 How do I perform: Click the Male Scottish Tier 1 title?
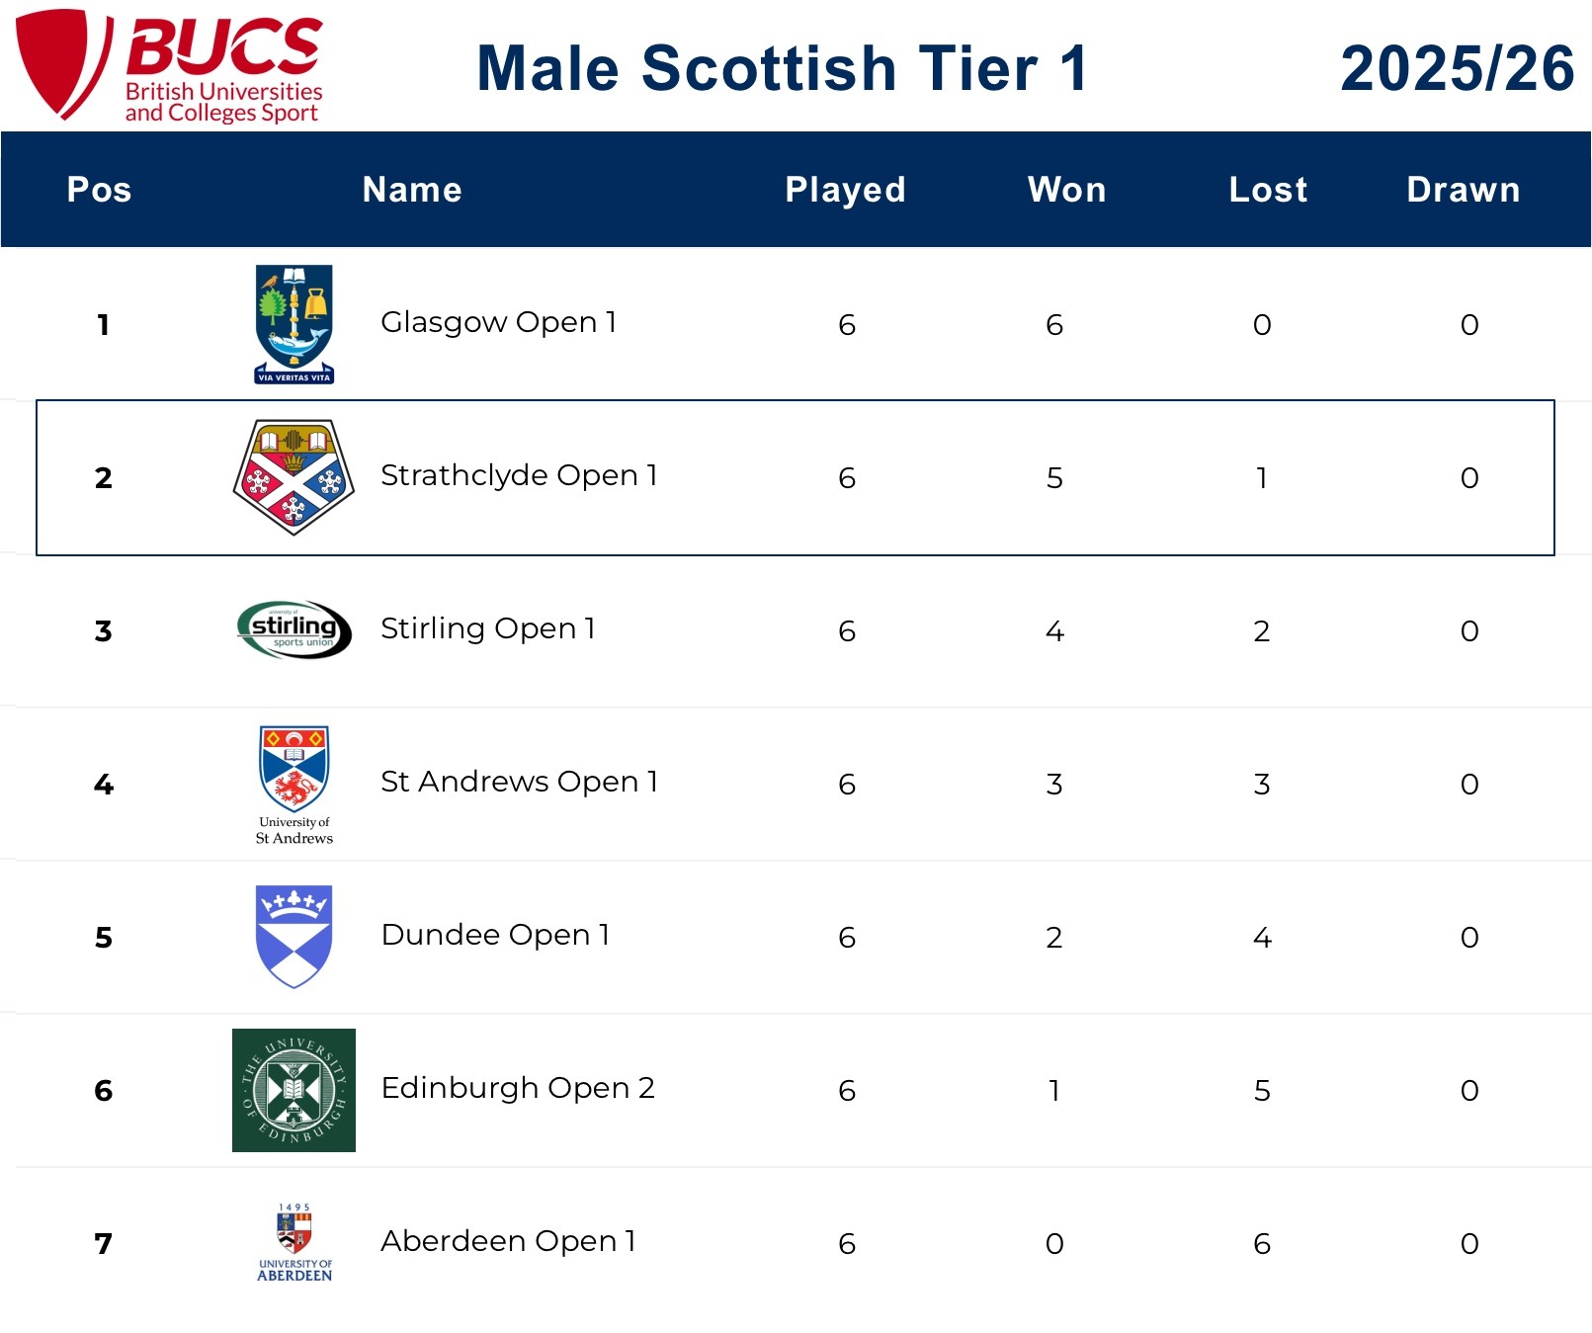click(782, 68)
